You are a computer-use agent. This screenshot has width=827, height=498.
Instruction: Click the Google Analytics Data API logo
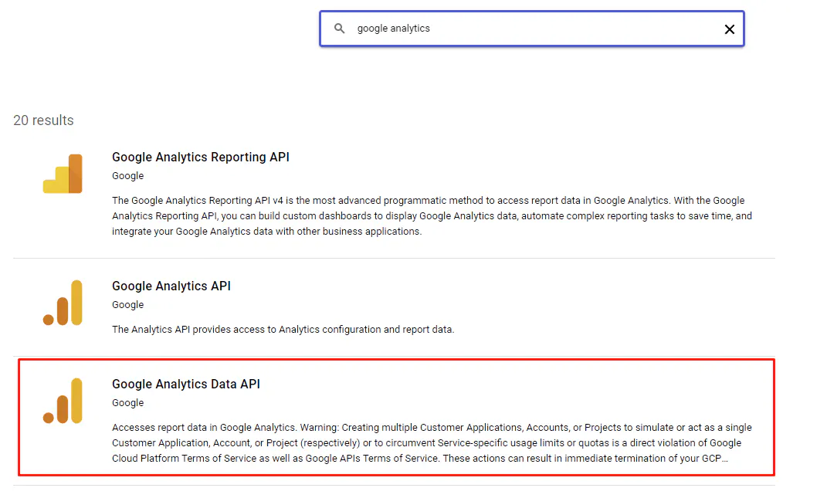click(x=63, y=401)
